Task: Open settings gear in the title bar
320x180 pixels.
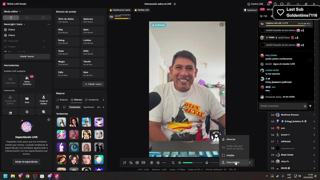Action: 282,4
